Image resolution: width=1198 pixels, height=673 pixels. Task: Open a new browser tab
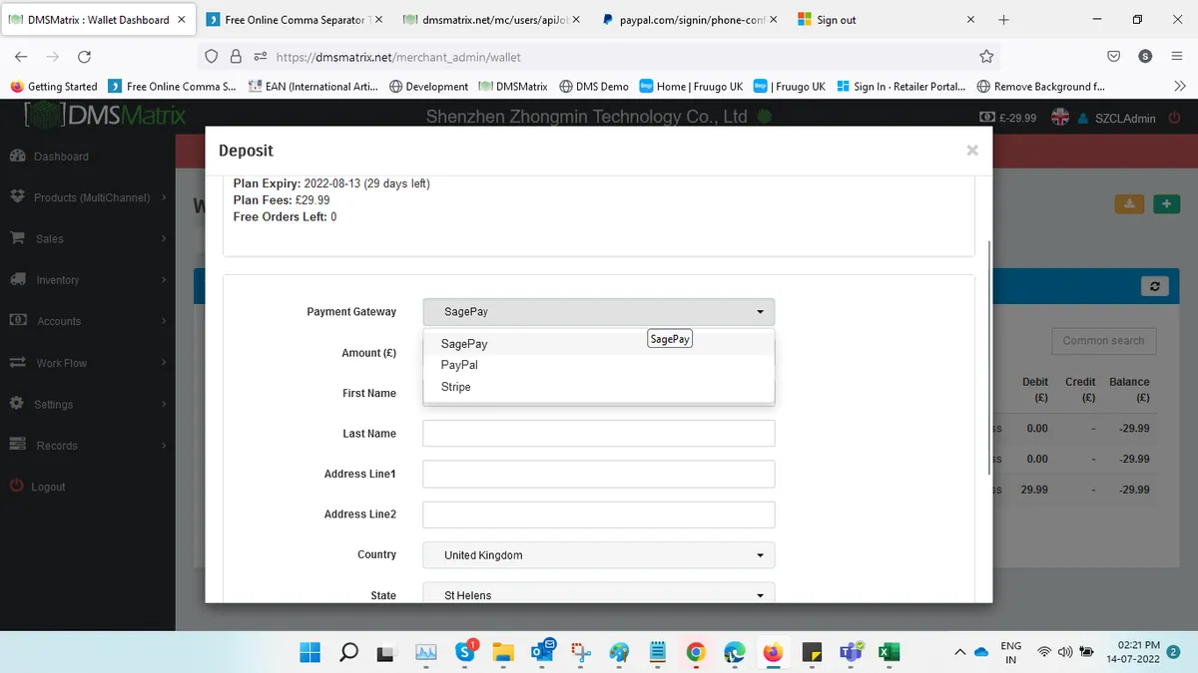[x=1003, y=20]
